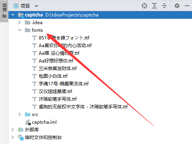Click the 临时文件和控制台 scratches icon

[x=21, y=137]
